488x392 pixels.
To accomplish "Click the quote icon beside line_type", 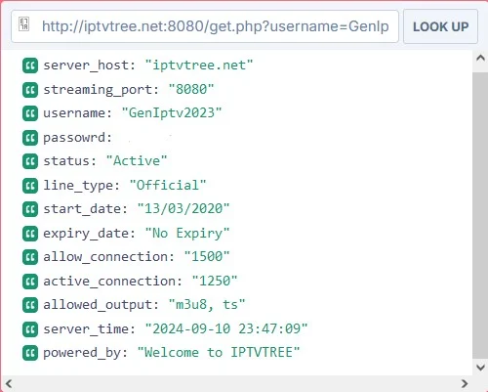I will coord(30,186).
